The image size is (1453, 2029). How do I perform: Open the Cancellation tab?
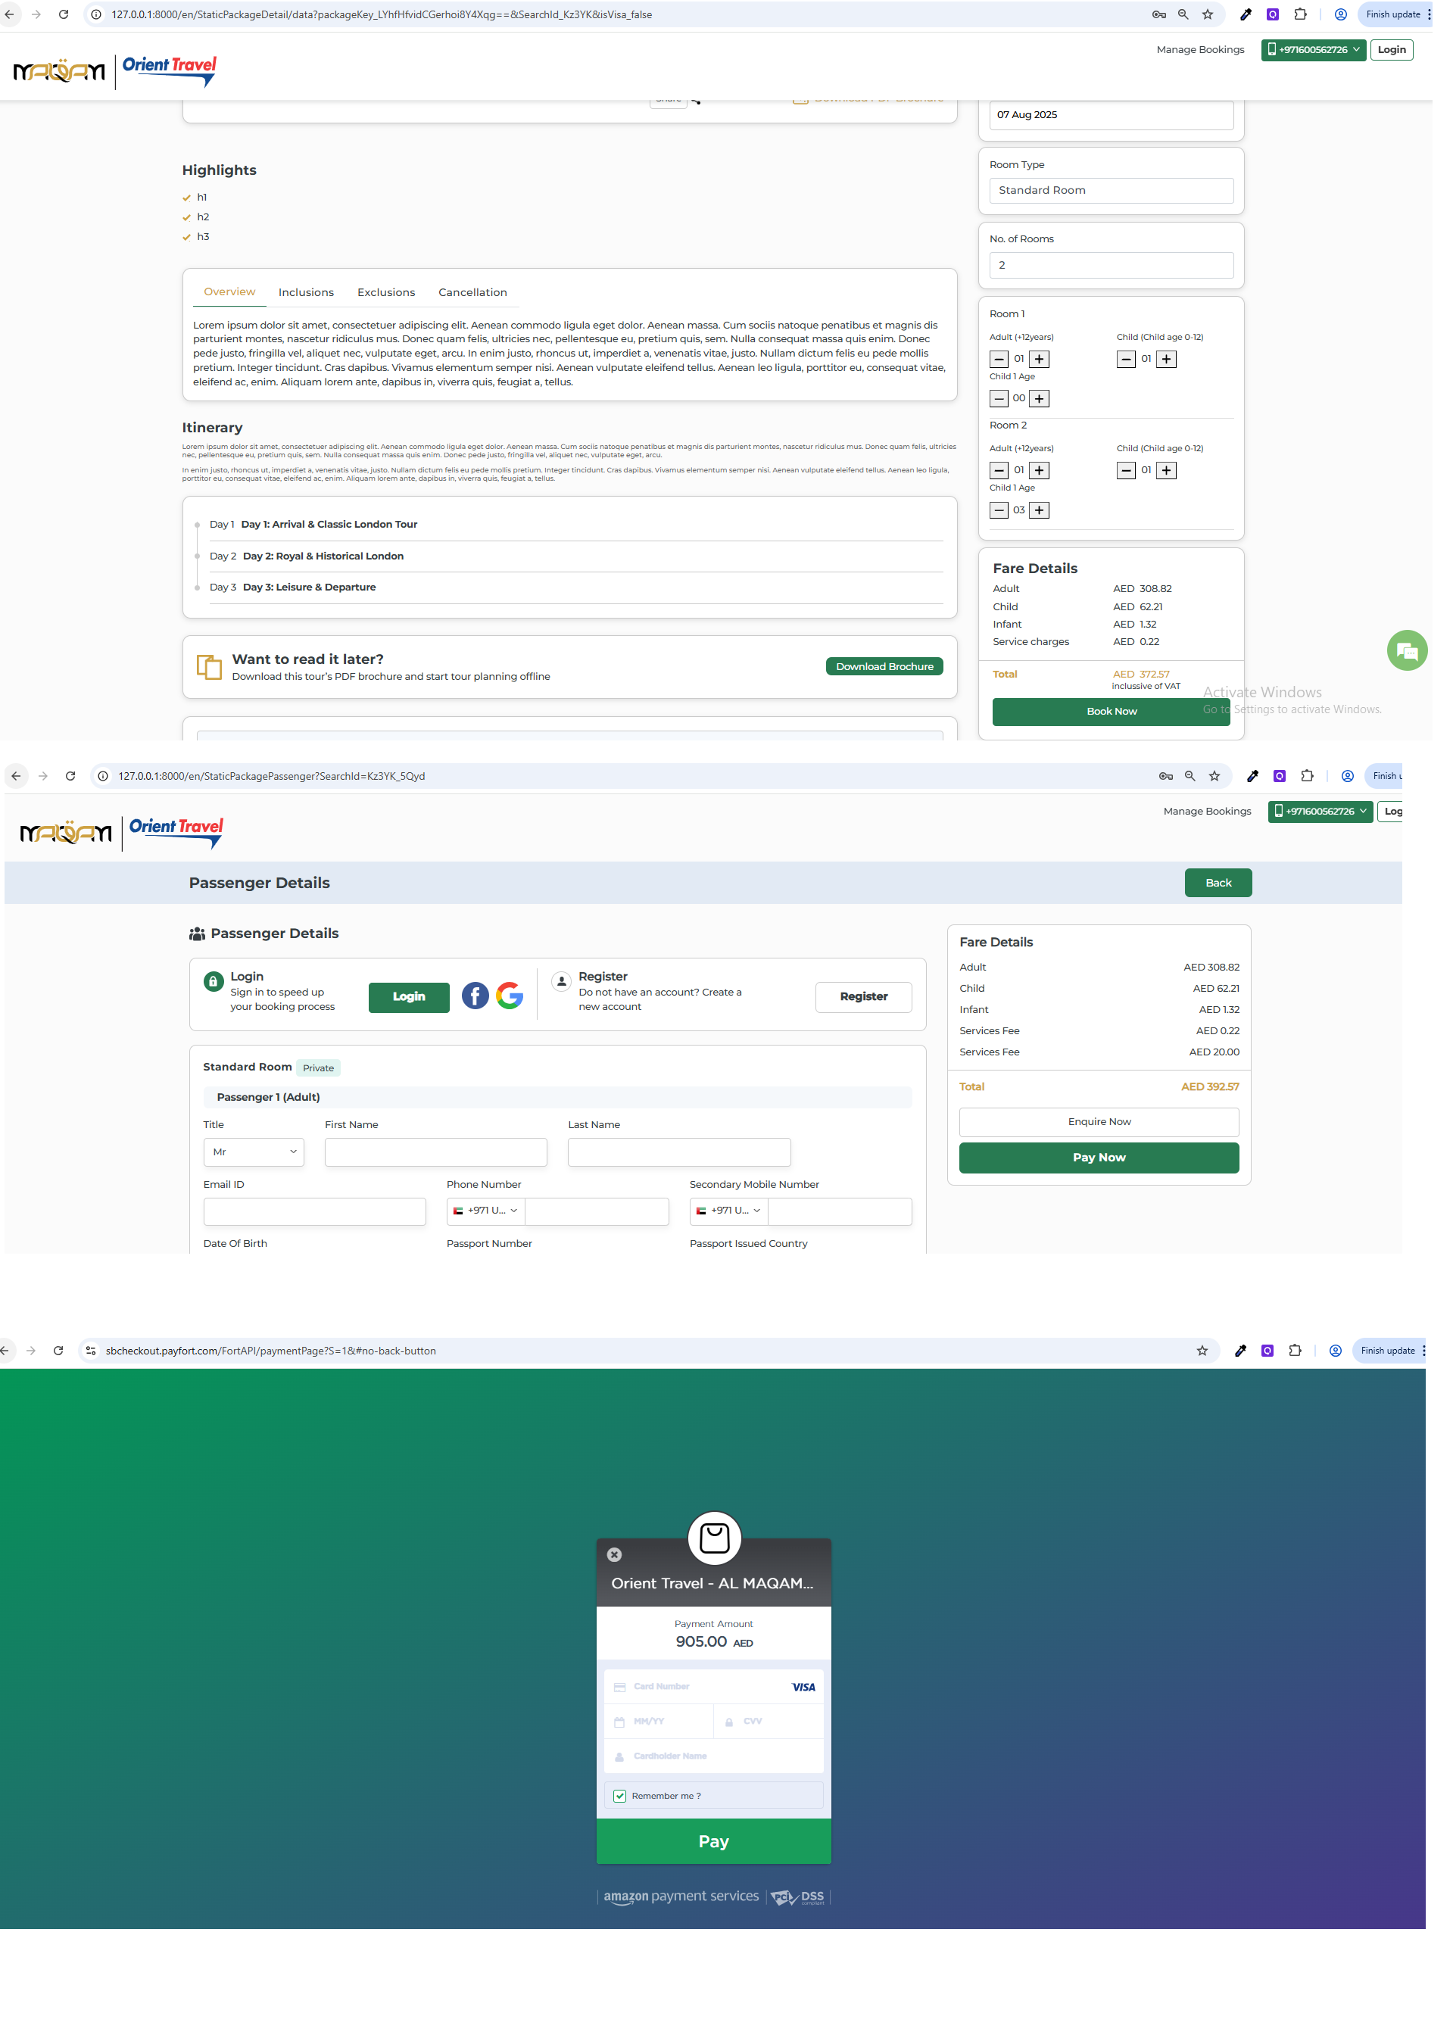pyautogui.click(x=479, y=296)
